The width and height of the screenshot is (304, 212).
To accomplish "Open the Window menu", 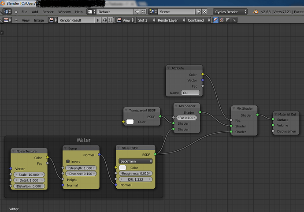I will pos(64,12).
